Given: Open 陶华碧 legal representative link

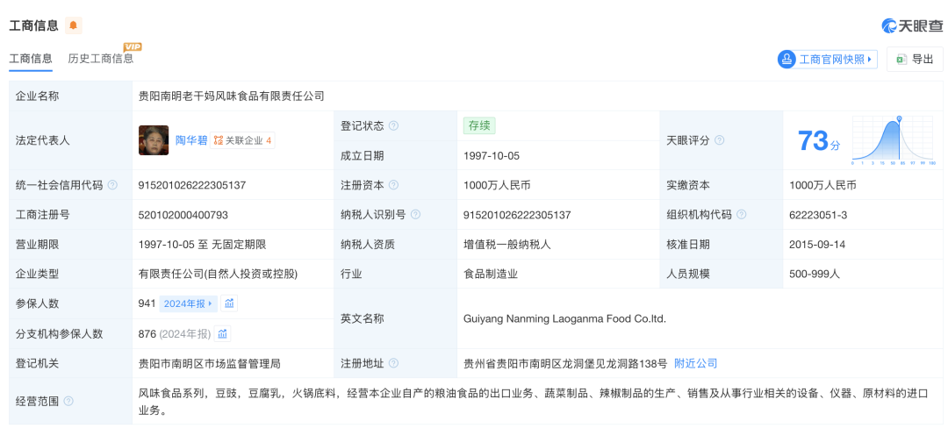Looking at the screenshot, I should (x=190, y=140).
